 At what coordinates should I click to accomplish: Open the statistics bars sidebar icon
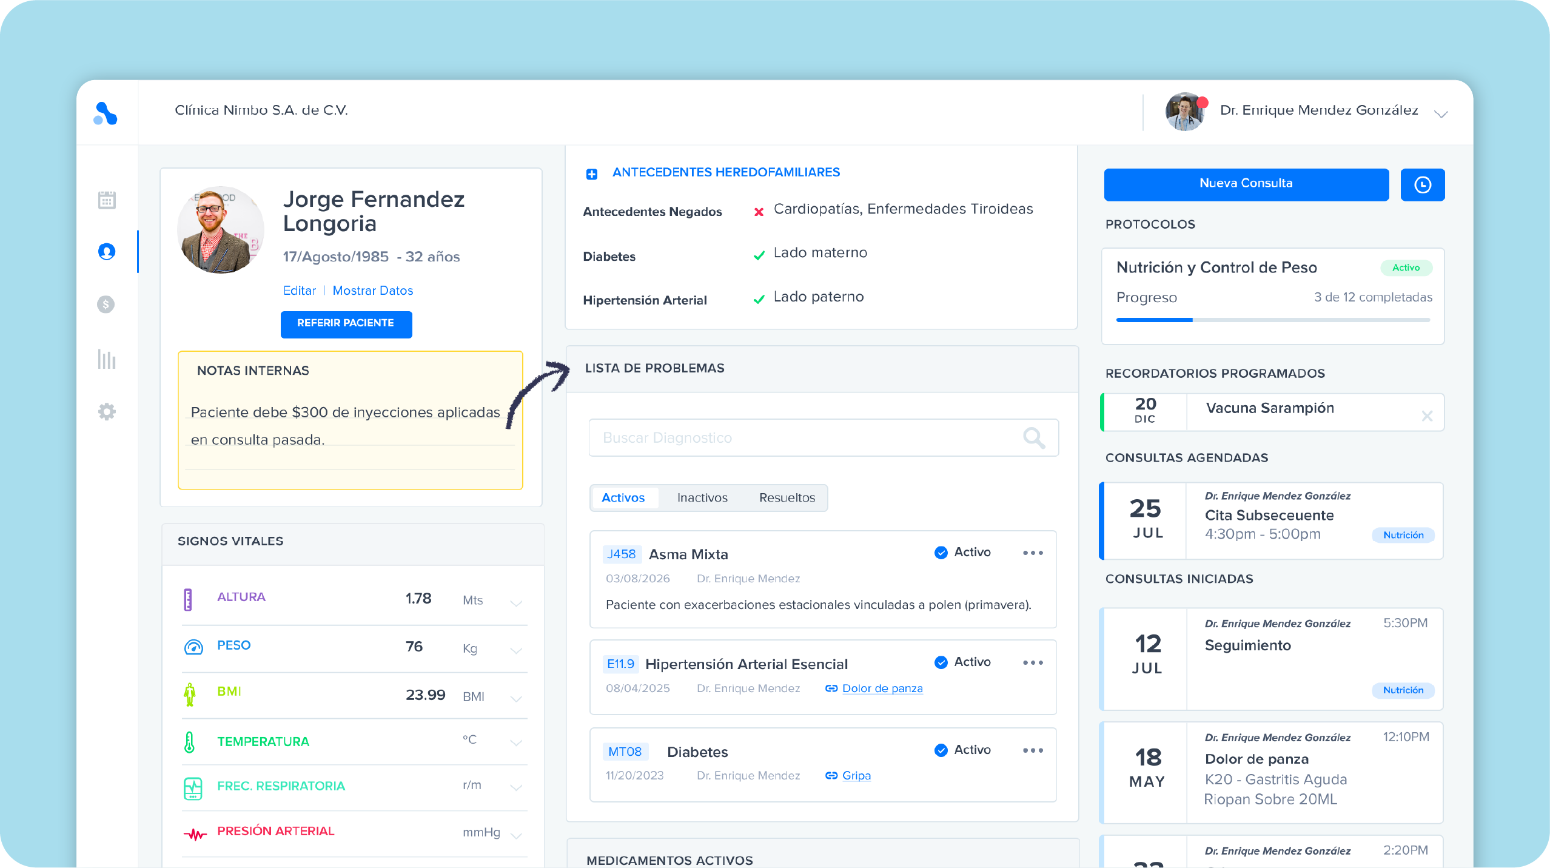pyautogui.click(x=107, y=359)
